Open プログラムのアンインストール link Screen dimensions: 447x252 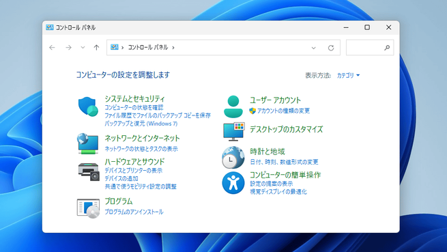coord(134,212)
